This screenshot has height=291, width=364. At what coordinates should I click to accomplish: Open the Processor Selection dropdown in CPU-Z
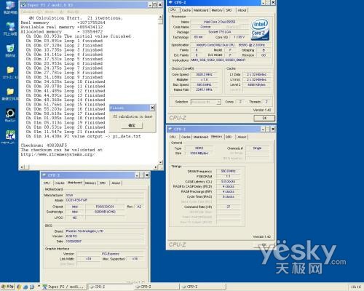pyautogui.click(x=205, y=102)
